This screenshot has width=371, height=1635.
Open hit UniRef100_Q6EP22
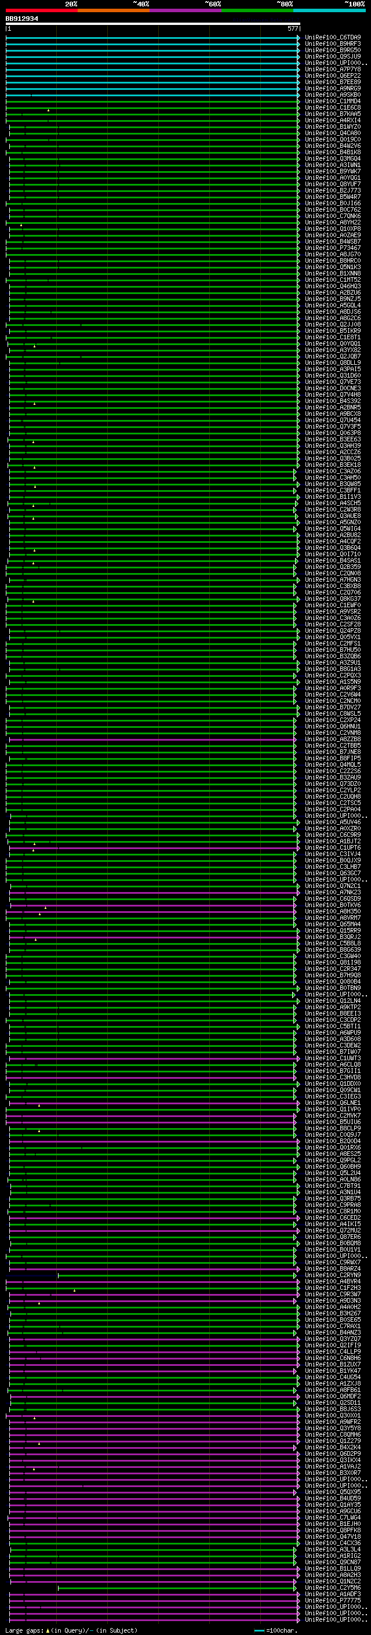click(x=333, y=75)
